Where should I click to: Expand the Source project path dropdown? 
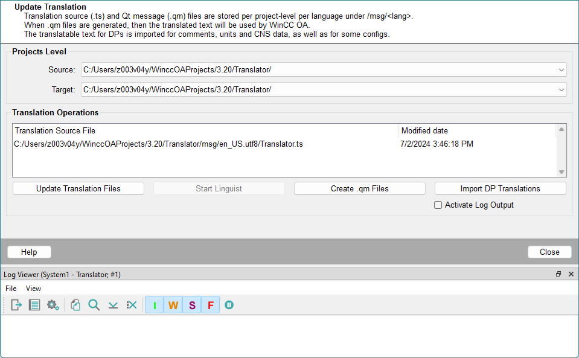coord(561,70)
